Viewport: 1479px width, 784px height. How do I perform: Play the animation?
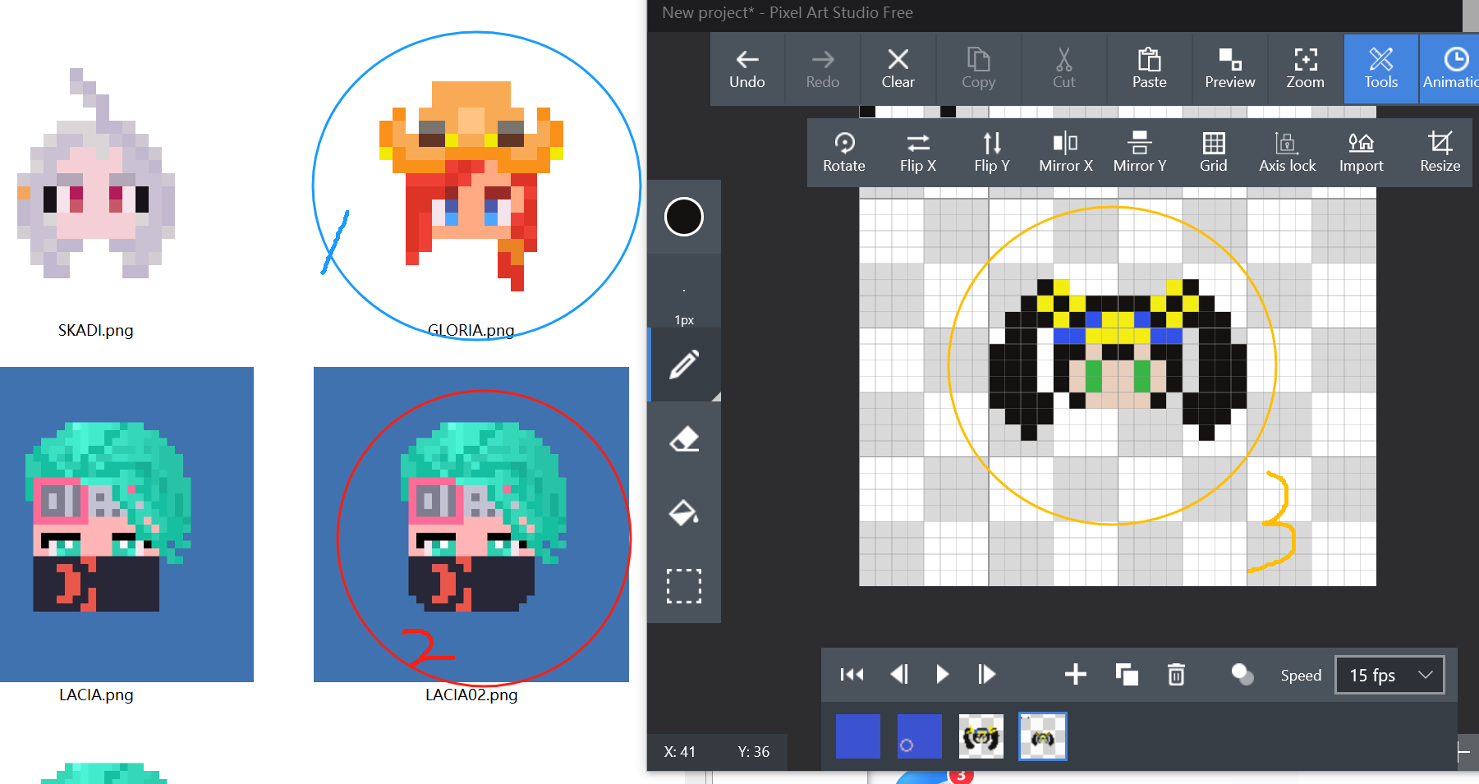coord(942,675)
